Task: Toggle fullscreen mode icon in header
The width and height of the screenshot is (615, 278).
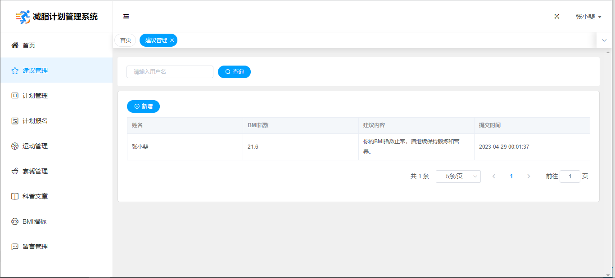Action: [557, 16]
